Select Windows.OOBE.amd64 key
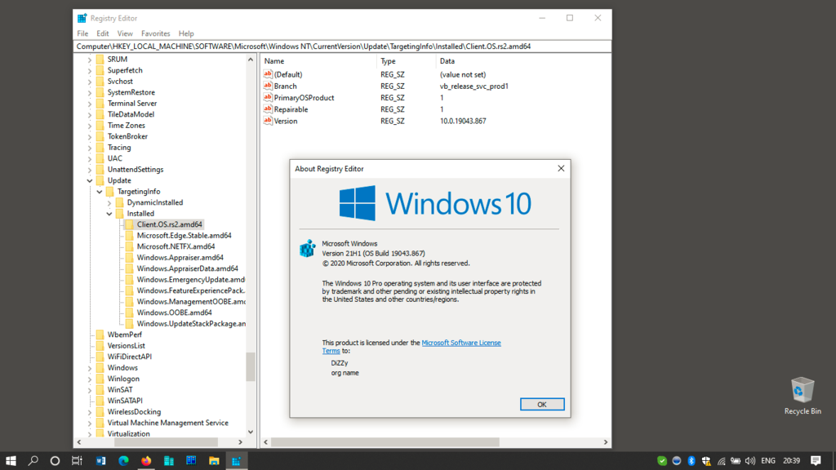836x470 pixels. (x=175, y=313)
